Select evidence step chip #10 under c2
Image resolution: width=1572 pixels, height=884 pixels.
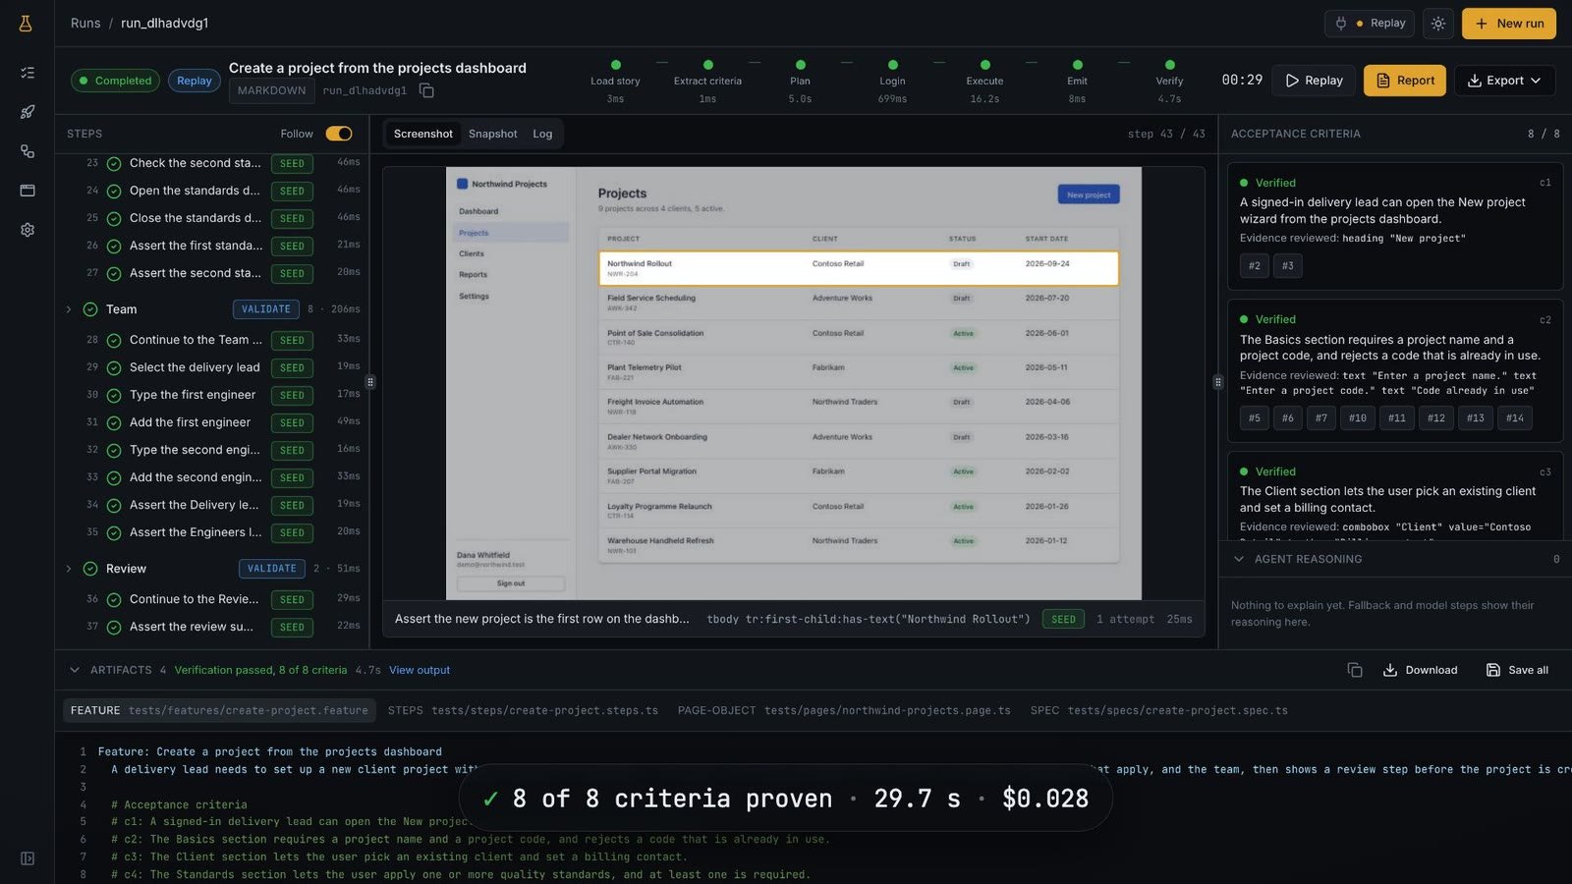[x=1357, y=418]
